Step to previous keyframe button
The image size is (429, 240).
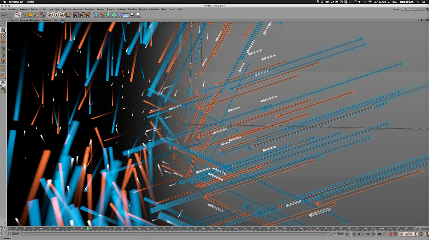tap(354, 234)
